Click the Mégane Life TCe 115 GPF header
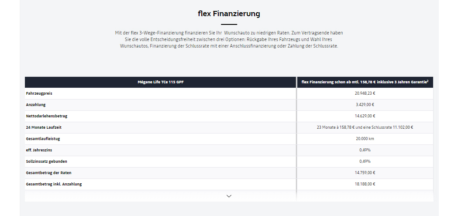This screenshot has height=216, width=451. 161,82
